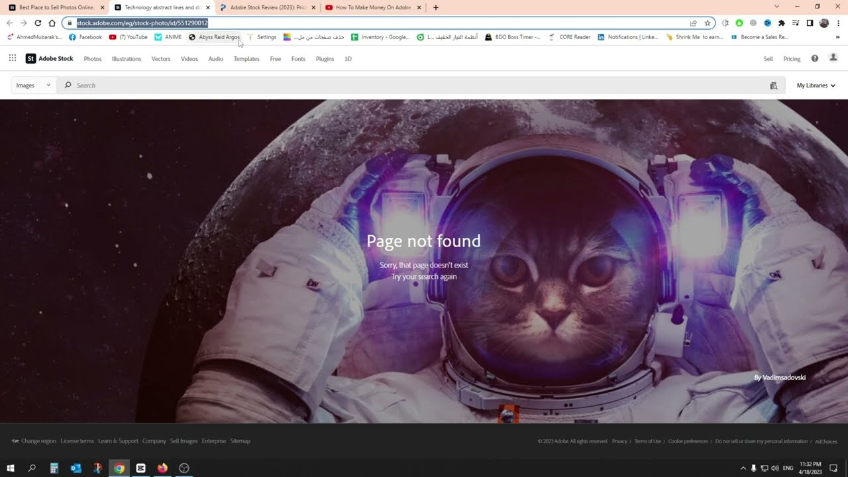Open Windows taskbar search

32,468
